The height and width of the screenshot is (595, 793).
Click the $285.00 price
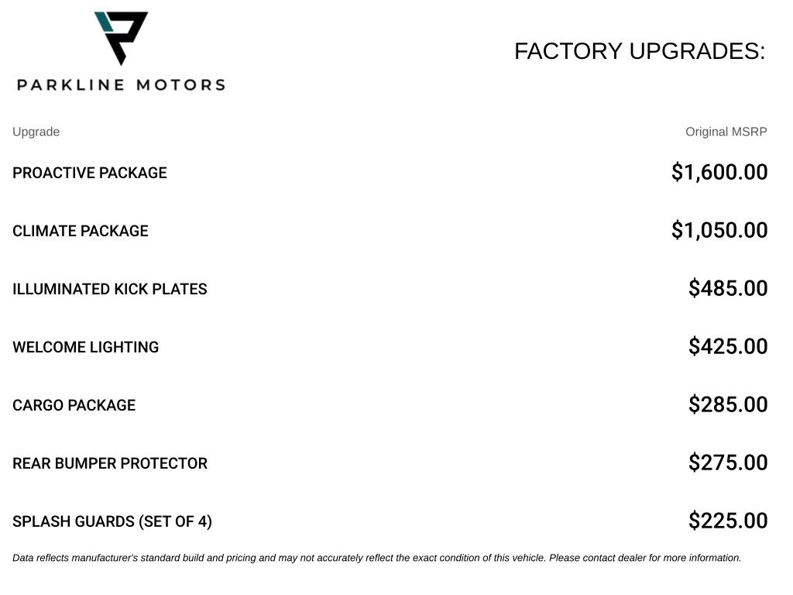[x=728, y=404]
